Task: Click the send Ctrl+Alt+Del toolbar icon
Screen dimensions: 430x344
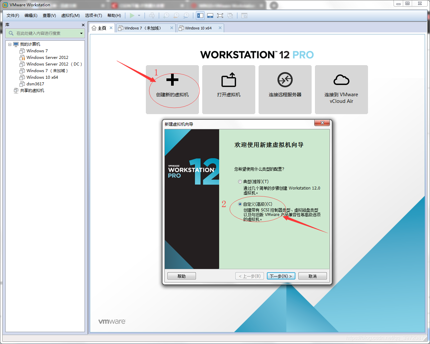Action: coord(152,16)
